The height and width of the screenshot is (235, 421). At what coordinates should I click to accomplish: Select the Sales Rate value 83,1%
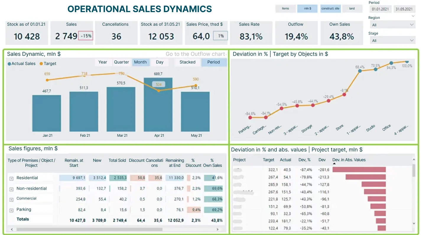point(251,36)
